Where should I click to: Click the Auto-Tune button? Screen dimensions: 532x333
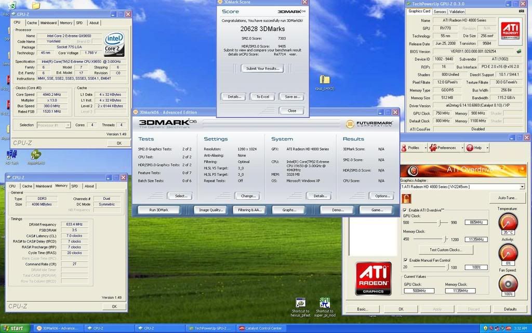(x=507, y=198)
